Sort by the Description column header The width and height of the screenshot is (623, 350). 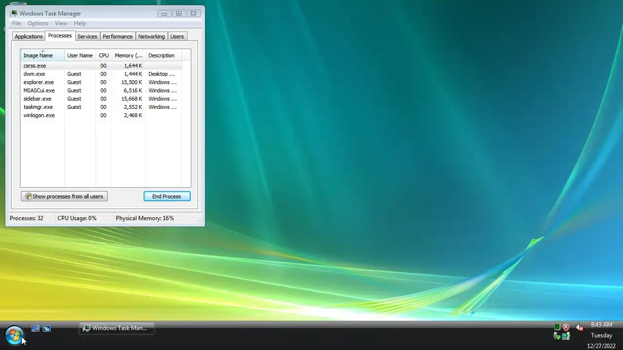pos(164,55)
